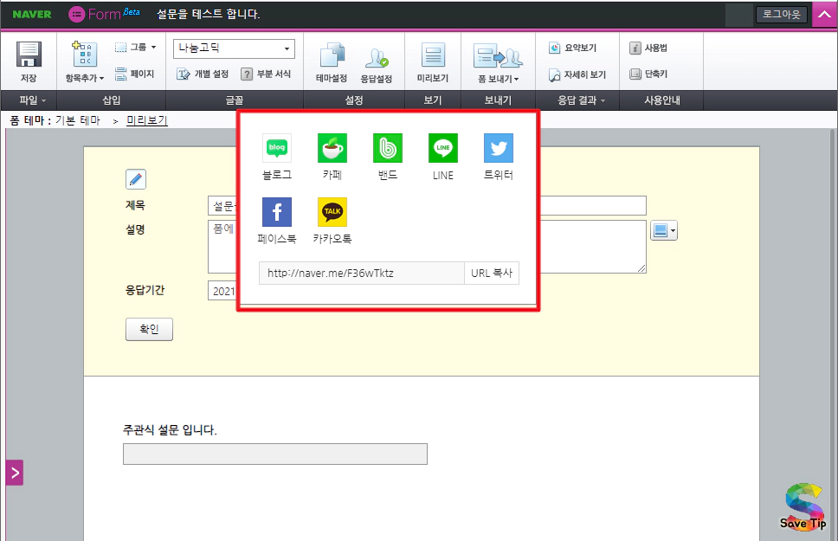Open the 항목추가 add item tool

click(x=85, y=61)
